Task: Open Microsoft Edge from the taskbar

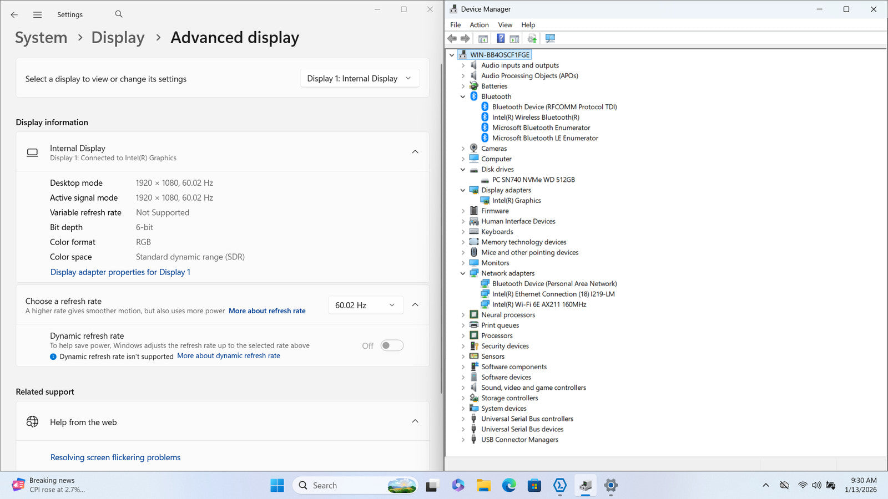Action: 509,486
